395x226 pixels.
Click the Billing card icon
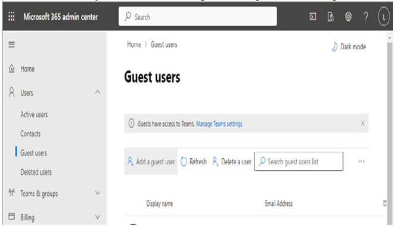11,216
